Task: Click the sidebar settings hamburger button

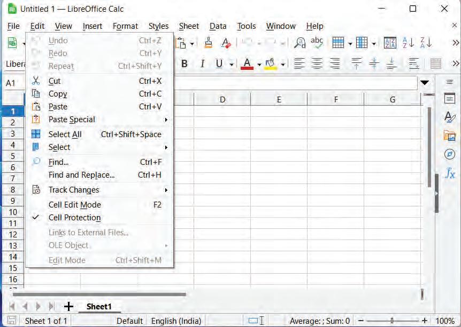Action: click(450, 82)
